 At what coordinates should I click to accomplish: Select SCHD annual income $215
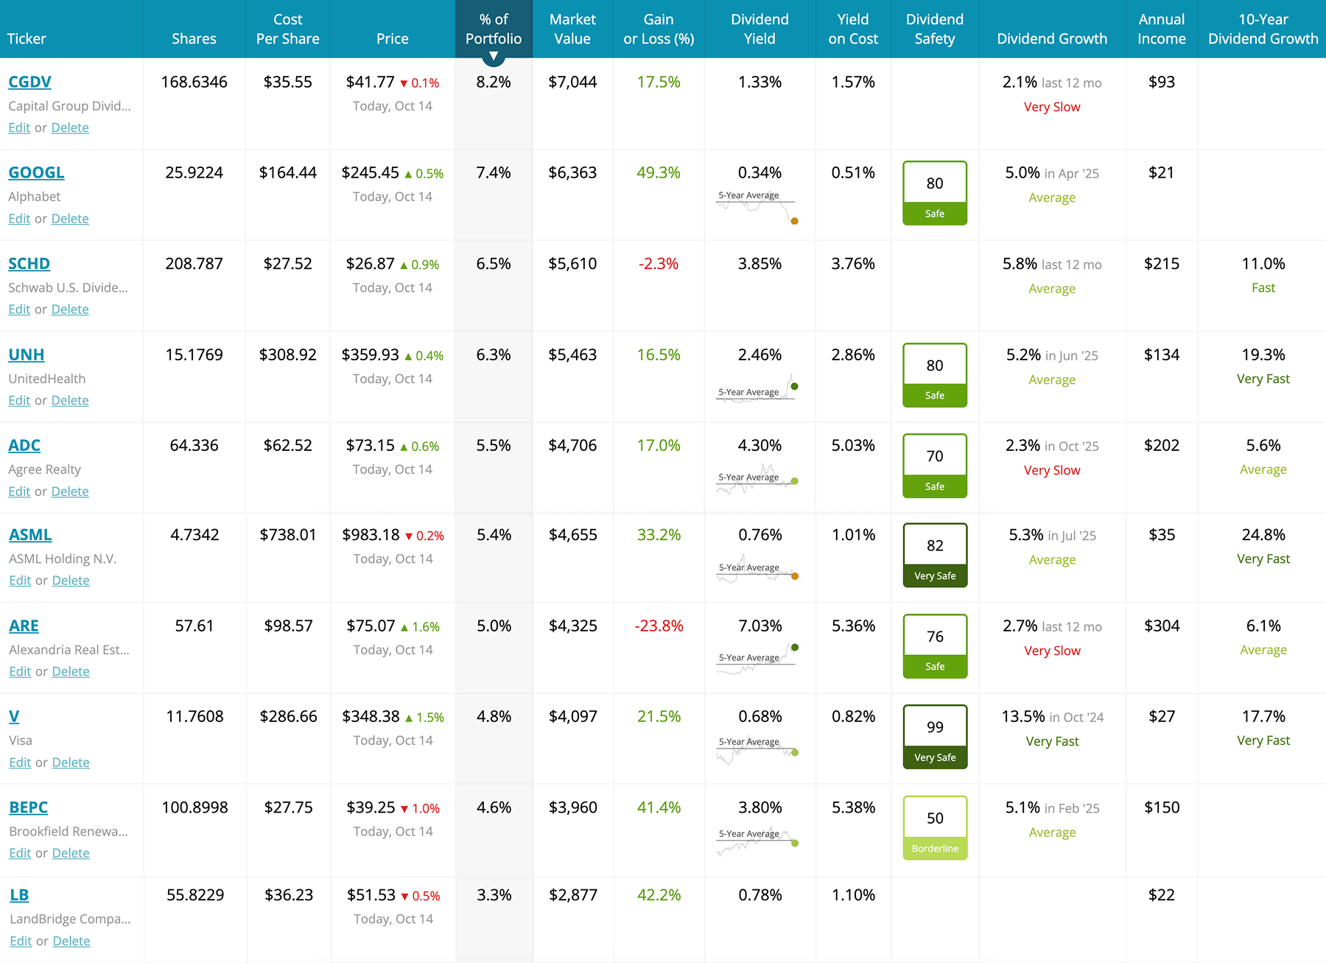pos(1162,264)
